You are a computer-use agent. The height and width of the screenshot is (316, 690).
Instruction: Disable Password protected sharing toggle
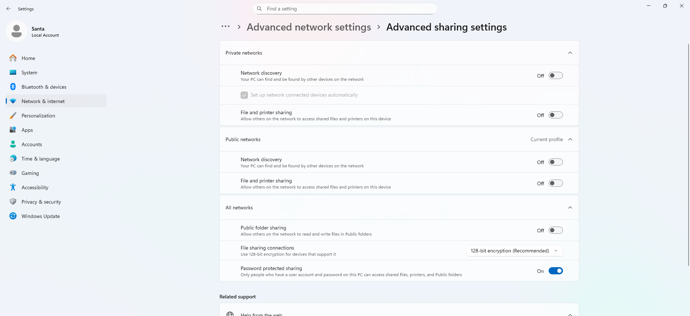555,271
